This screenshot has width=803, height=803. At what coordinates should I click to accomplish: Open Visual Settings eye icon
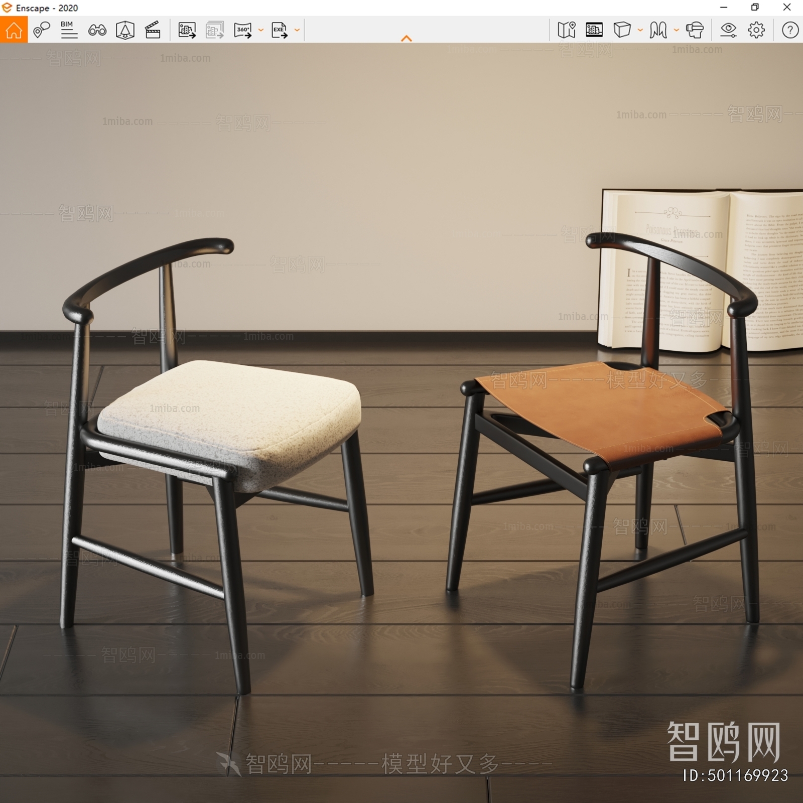click(x=728, y=30)
